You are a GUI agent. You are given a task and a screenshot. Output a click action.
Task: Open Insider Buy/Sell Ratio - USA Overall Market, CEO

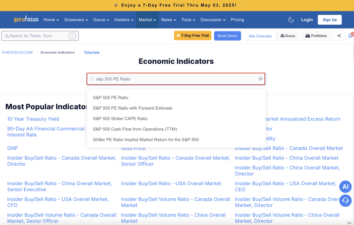point(285,187)
